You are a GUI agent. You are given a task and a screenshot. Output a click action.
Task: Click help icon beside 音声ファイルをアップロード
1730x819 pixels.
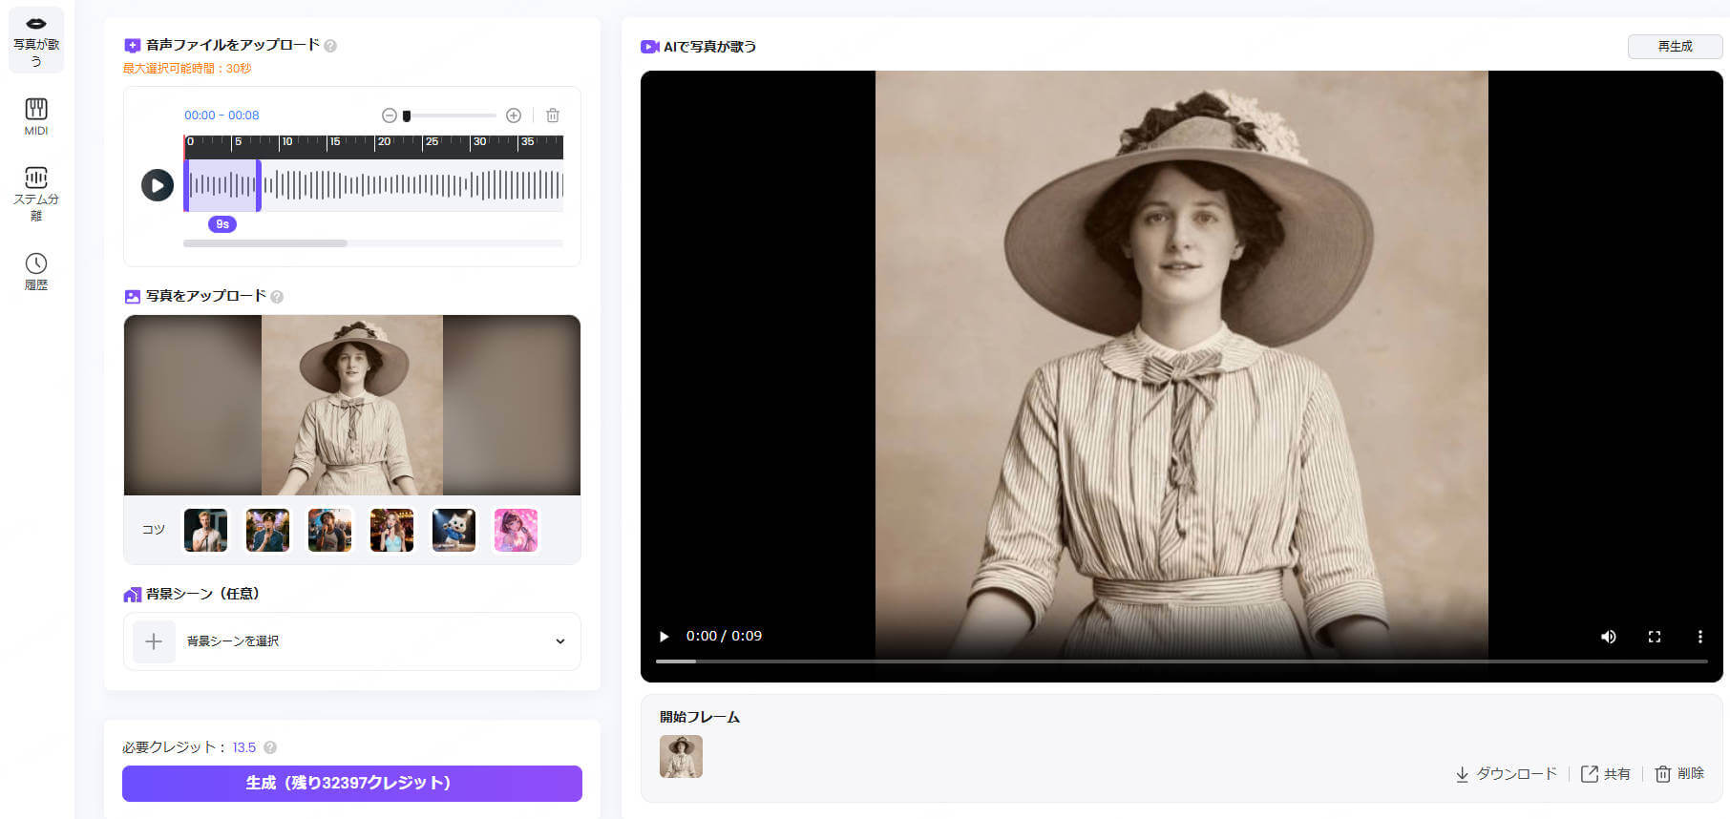(330, 46)
